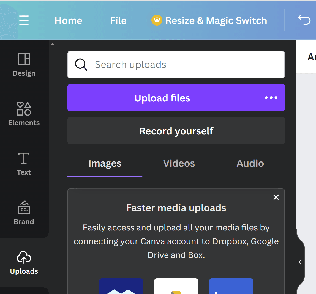316x294 pixels.
Task: Dismiss the Faster media uploads card
Action: click(276, 197)
